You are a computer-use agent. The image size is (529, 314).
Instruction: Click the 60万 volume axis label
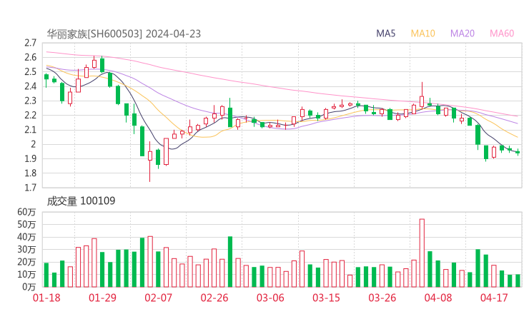point(26,212)
